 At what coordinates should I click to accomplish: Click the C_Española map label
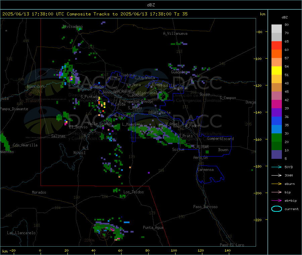[x=145, y=78]
